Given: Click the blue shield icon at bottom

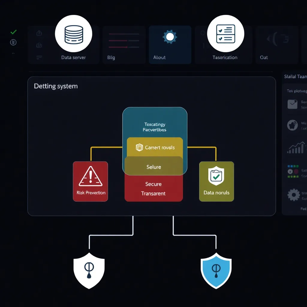Looking at the screenshot, I should (216, 270).
